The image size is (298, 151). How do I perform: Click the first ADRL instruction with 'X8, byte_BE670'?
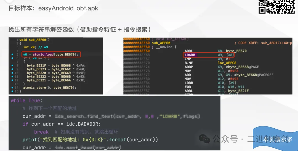215,51
